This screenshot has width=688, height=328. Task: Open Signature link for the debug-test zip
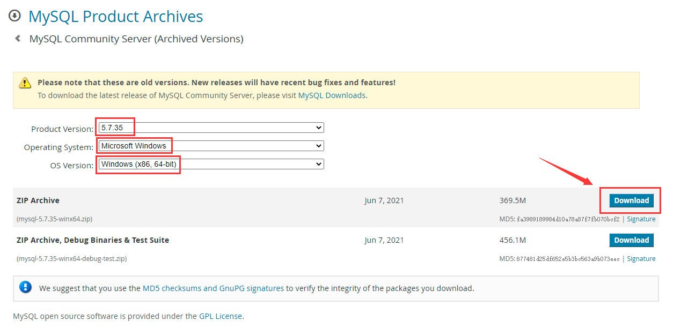pyautogui.click(x=641, y=259)
